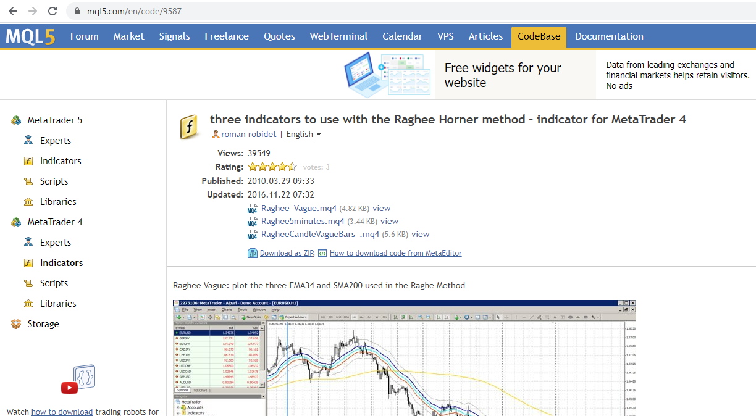The width and height of the screenshot is (756, 416).
Task: View source of Raghee5minutes.mq4
Action: 389,222
